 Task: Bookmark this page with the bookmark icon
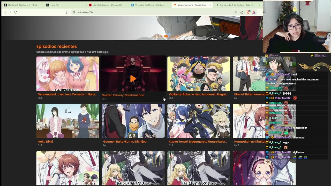coord(67,12)
